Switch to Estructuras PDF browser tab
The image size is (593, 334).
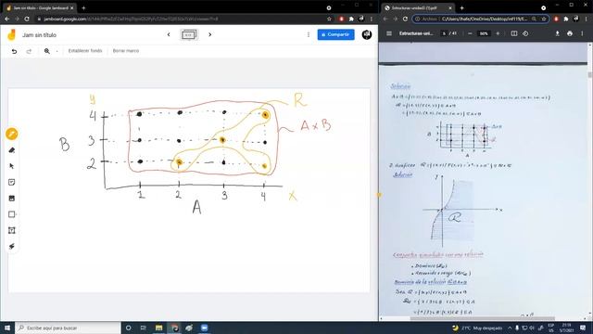tap(418, 7)
